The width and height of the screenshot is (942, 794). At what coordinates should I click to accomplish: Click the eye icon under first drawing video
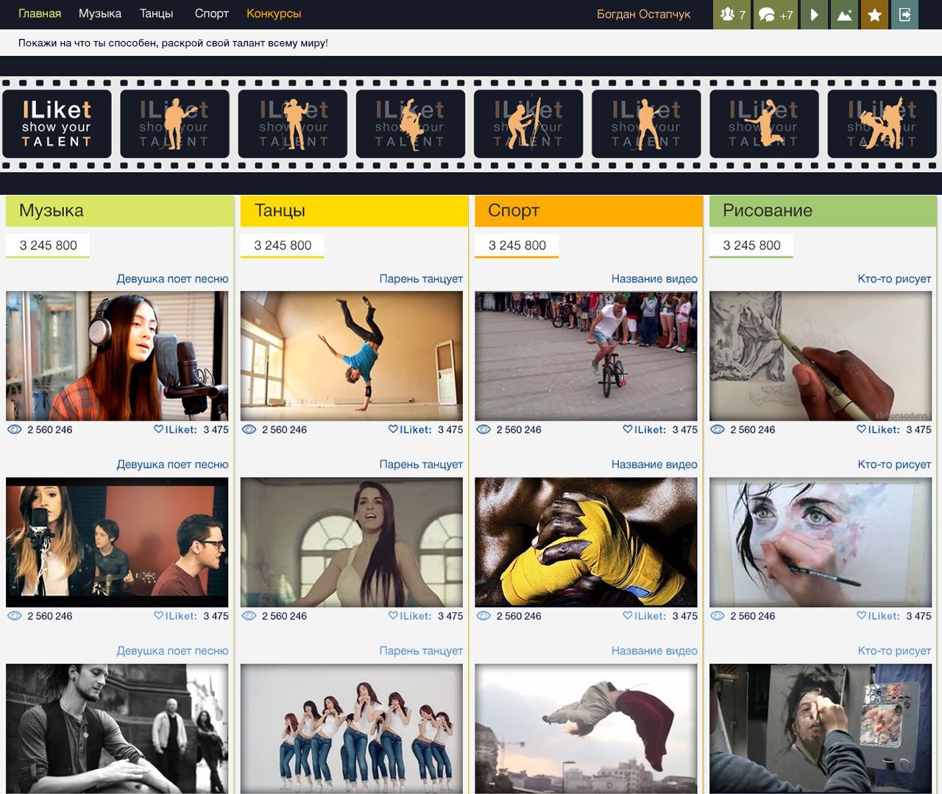716,429
